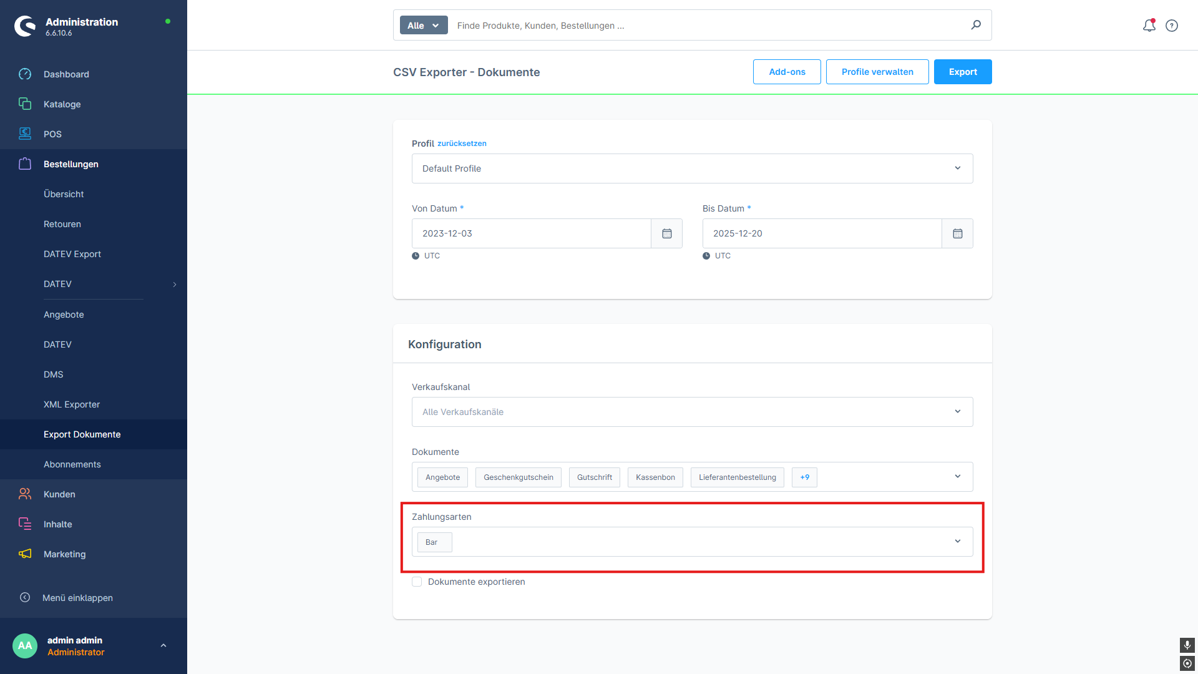Enable the Dokumente exportieren checkbox
This screenshot has height=674, width=1198.
click(x=417, y=582)
